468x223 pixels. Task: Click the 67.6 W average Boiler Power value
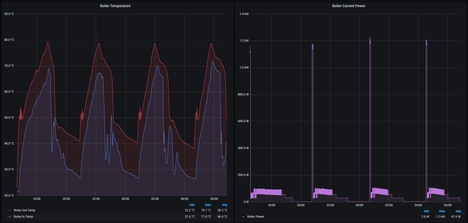coord(456,217)
